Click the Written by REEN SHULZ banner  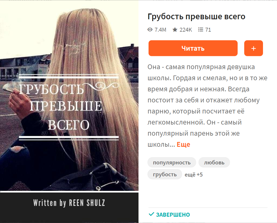pos(69,203)
